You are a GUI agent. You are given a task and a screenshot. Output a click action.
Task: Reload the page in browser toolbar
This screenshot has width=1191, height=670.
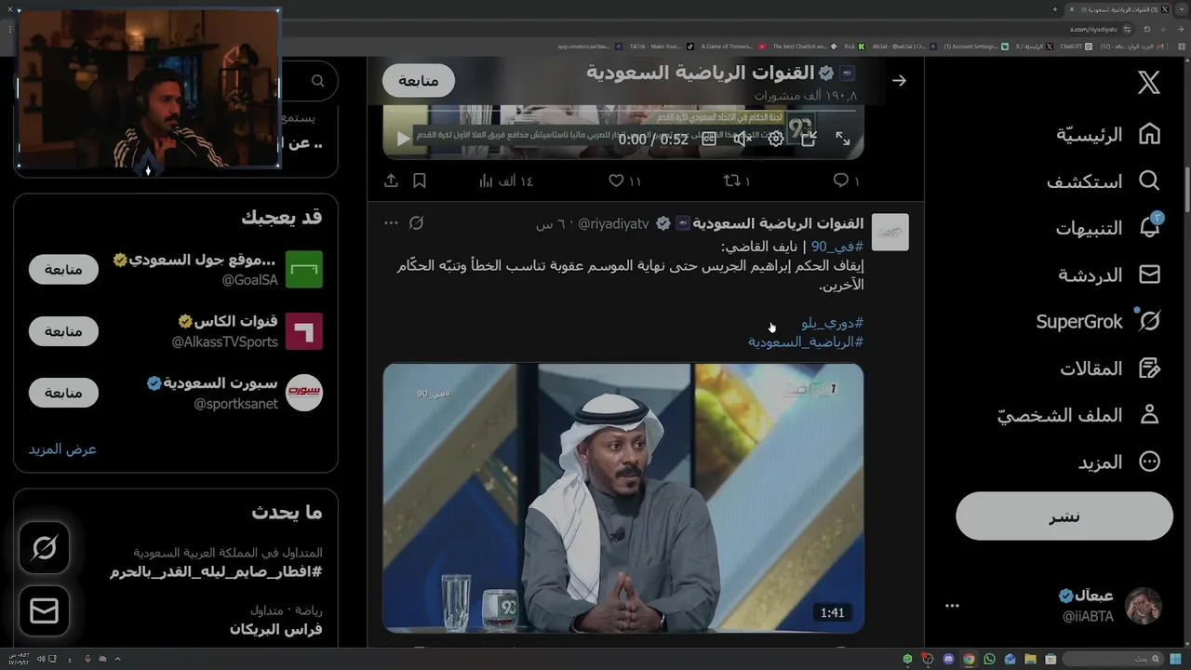tap(1147, 29)
